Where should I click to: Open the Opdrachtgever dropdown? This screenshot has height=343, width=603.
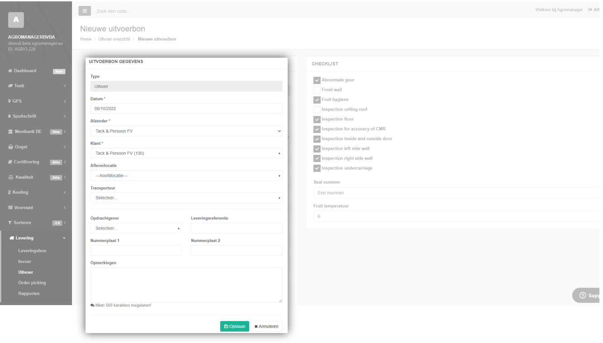tap(136, 228)
